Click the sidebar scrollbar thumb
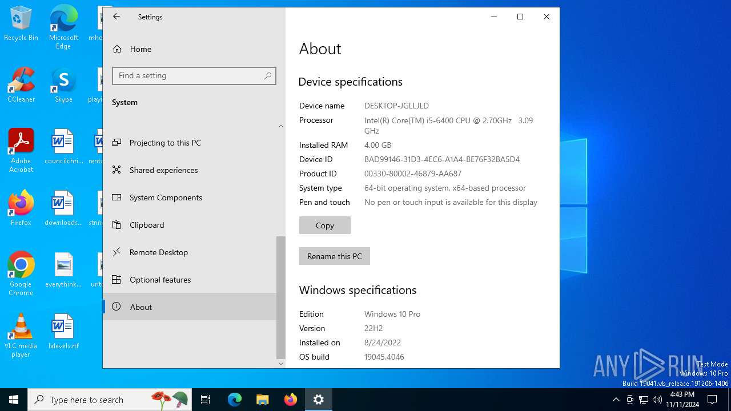This screenshot has width=731, height=411. pos(280,297)
